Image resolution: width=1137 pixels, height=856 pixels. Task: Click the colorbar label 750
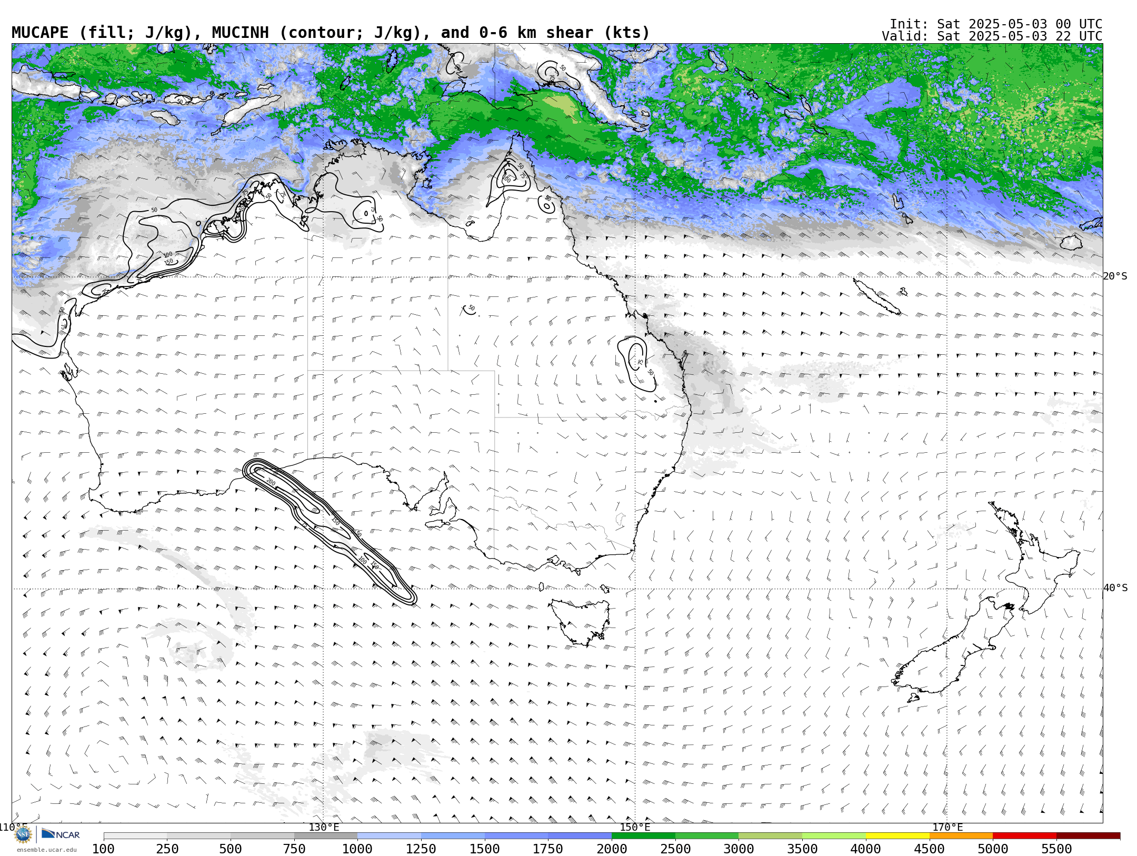[x=294, y=849]
